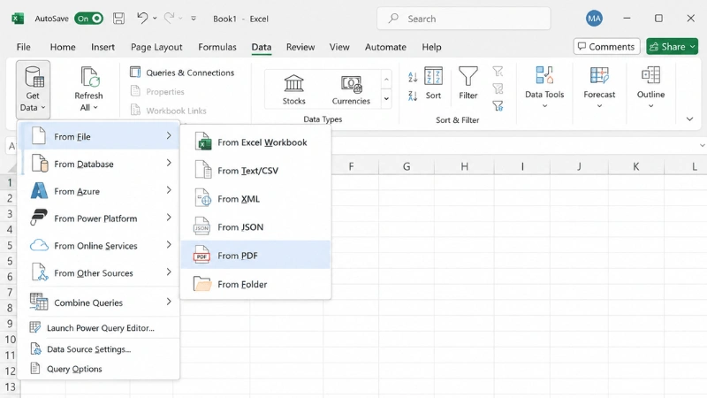Open the MA account profile avatar
This screenshot has width=707, height=398.
[594, 19]
